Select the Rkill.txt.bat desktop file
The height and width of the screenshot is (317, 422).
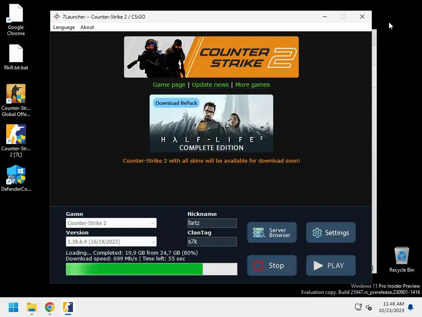(x=16, y=57)
